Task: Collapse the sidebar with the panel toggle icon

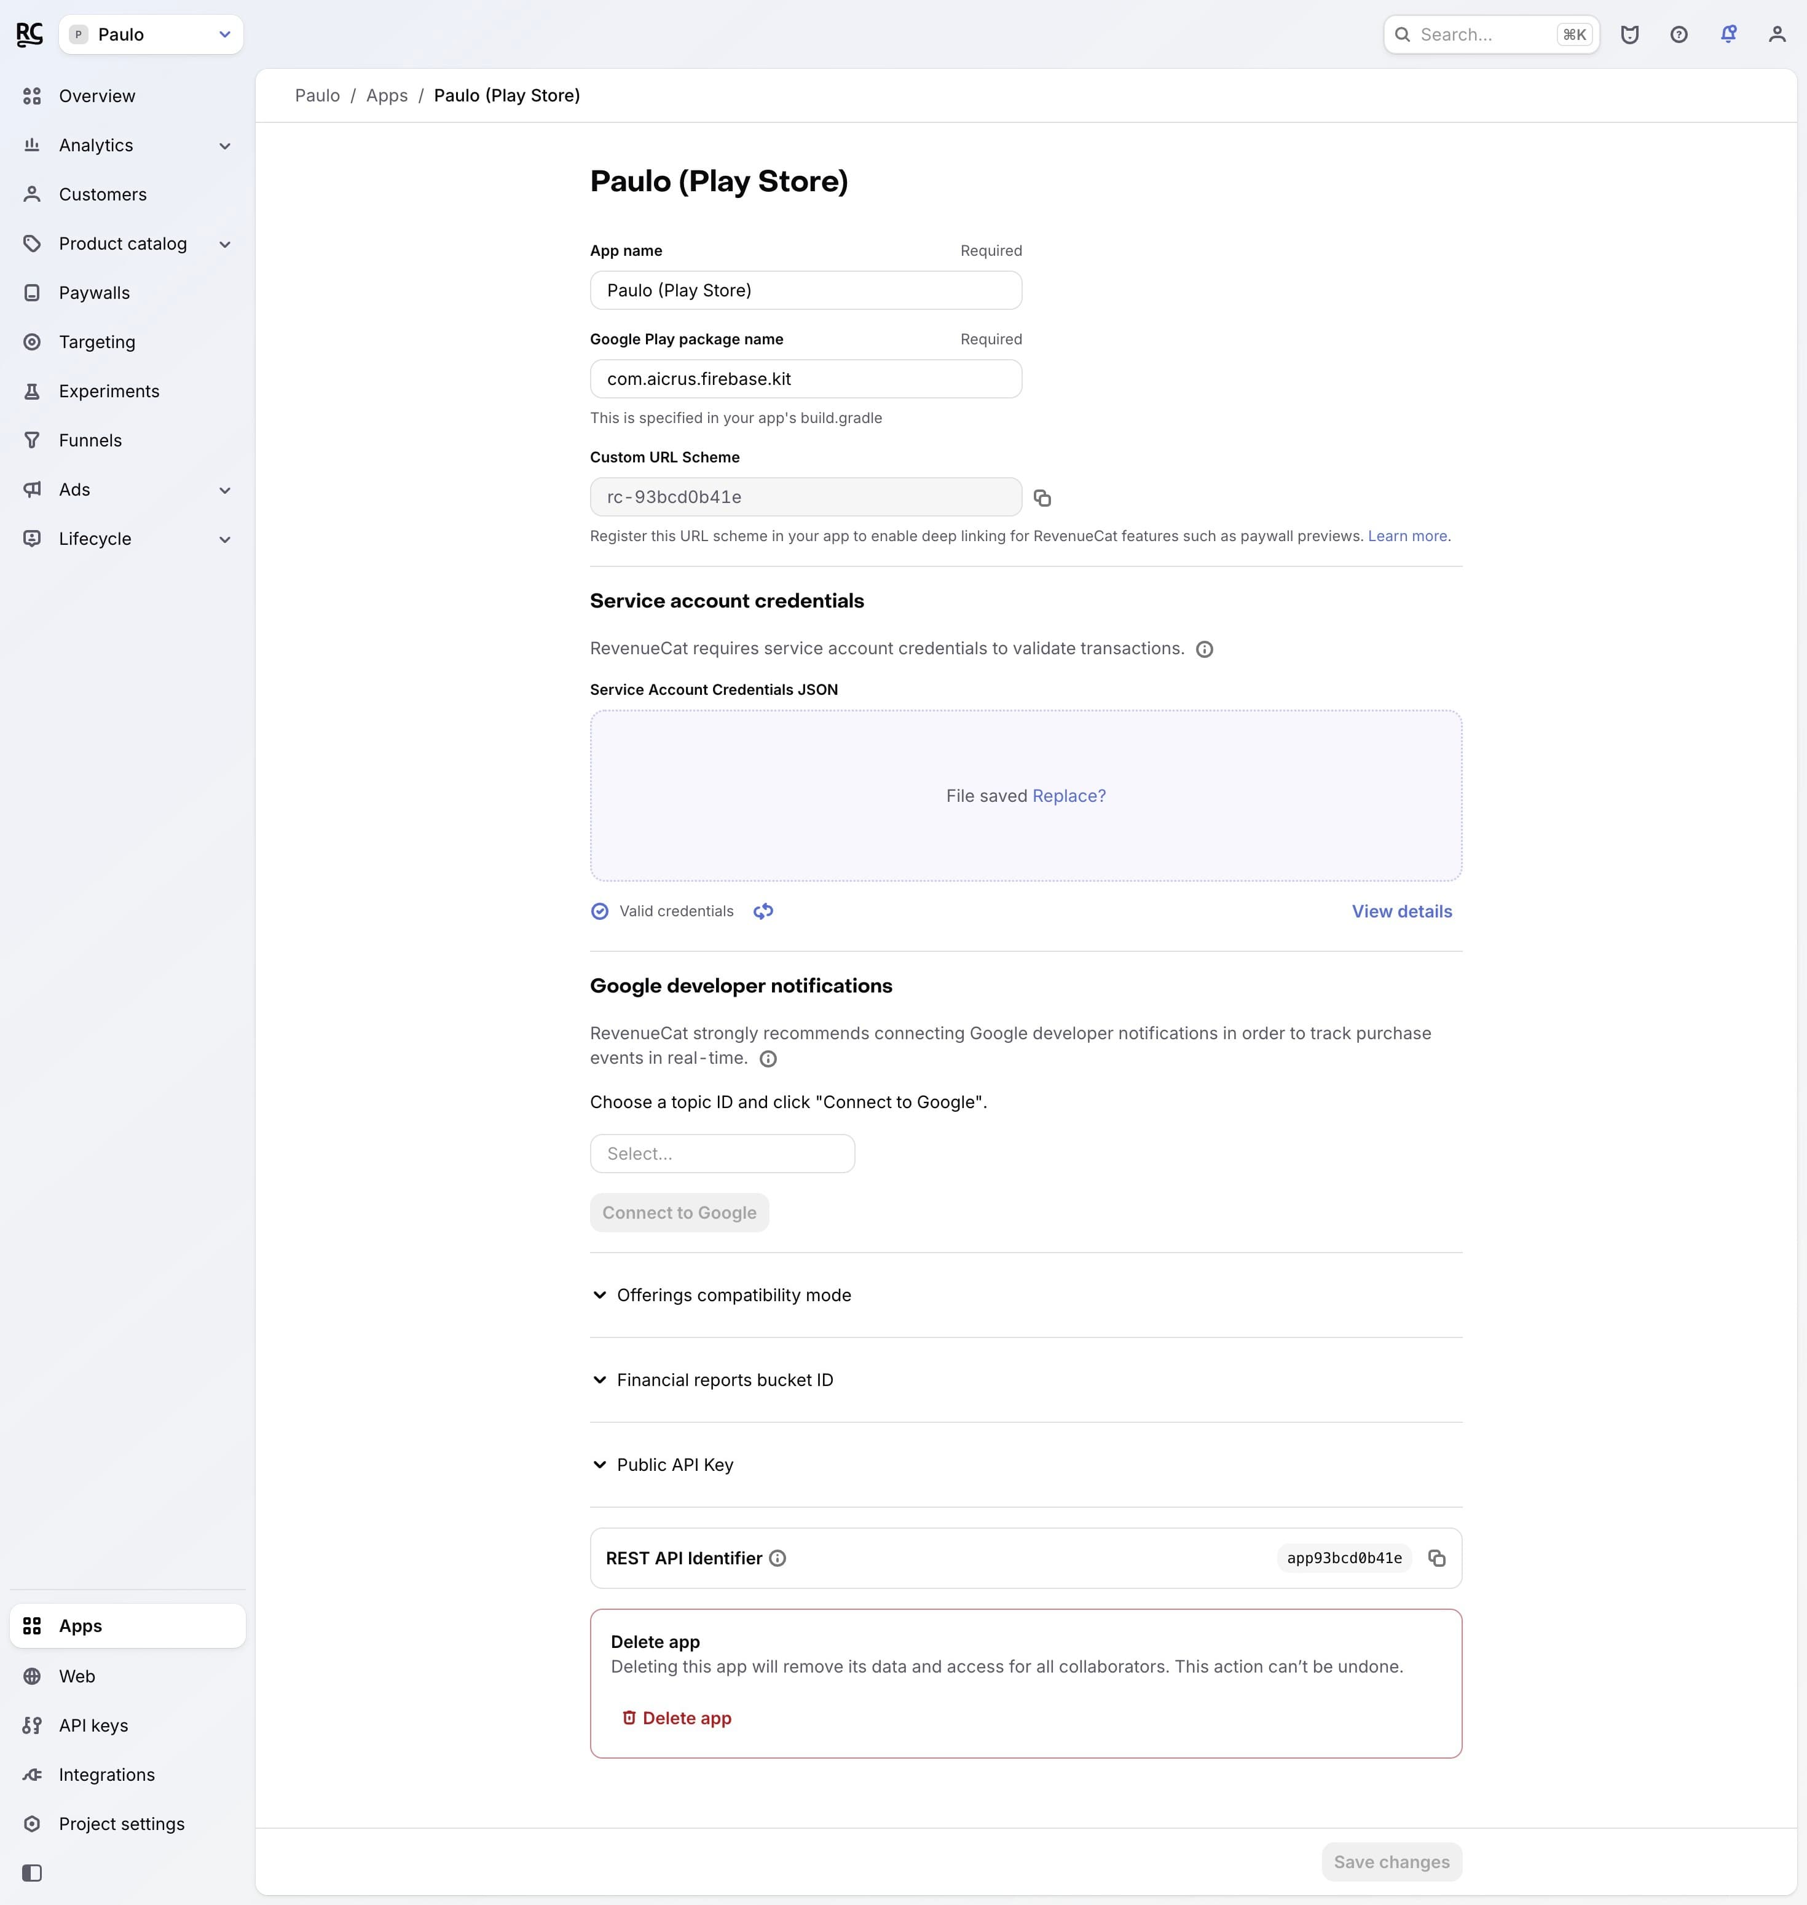Action: coord(32,1873)
